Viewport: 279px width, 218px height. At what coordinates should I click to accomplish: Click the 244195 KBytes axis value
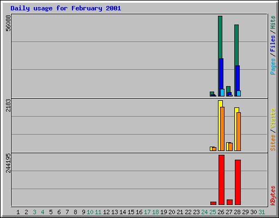(8, 163)
